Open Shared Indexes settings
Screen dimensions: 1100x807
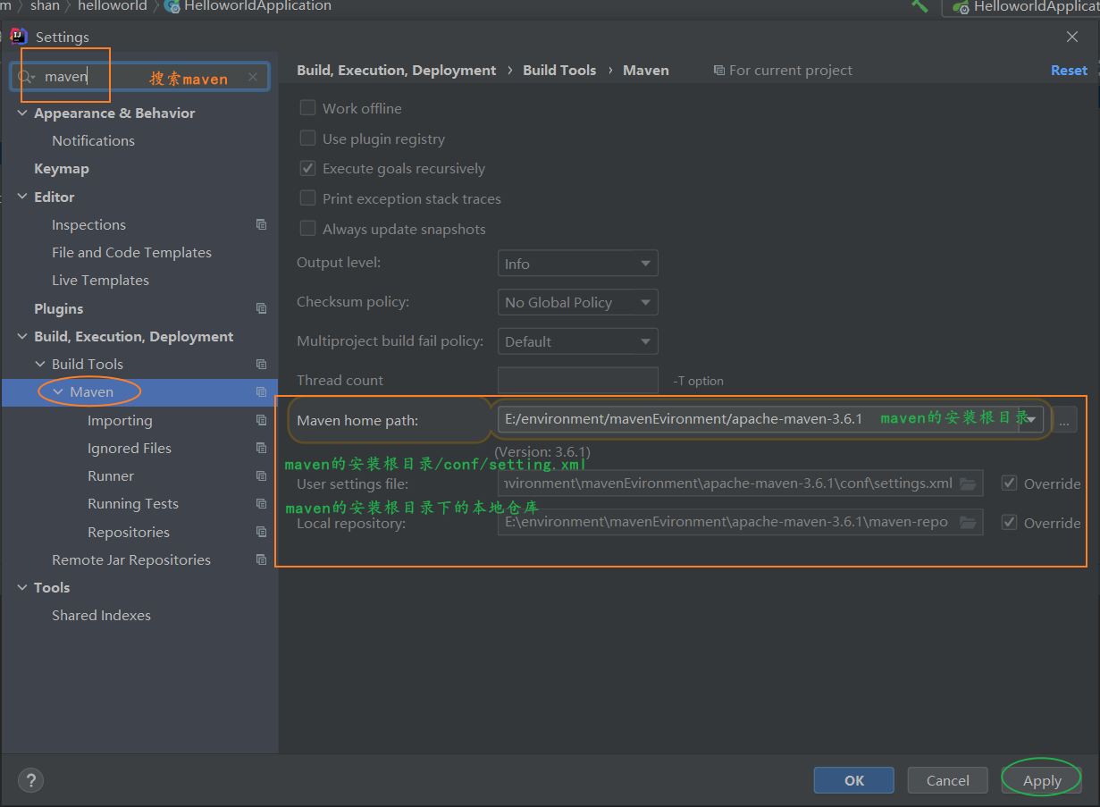click(101, 615)
